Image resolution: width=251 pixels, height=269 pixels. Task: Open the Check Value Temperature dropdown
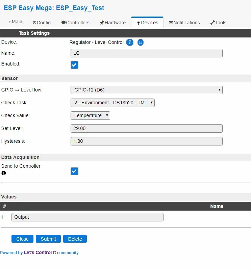tap(90, 115)
